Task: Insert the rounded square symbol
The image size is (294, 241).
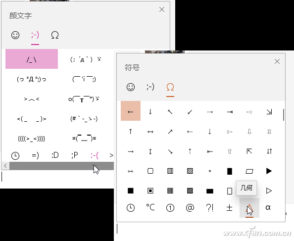Action: 150,171
